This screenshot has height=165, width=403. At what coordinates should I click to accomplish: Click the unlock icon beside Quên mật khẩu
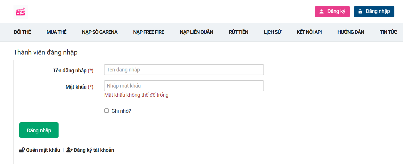[22, 150]
